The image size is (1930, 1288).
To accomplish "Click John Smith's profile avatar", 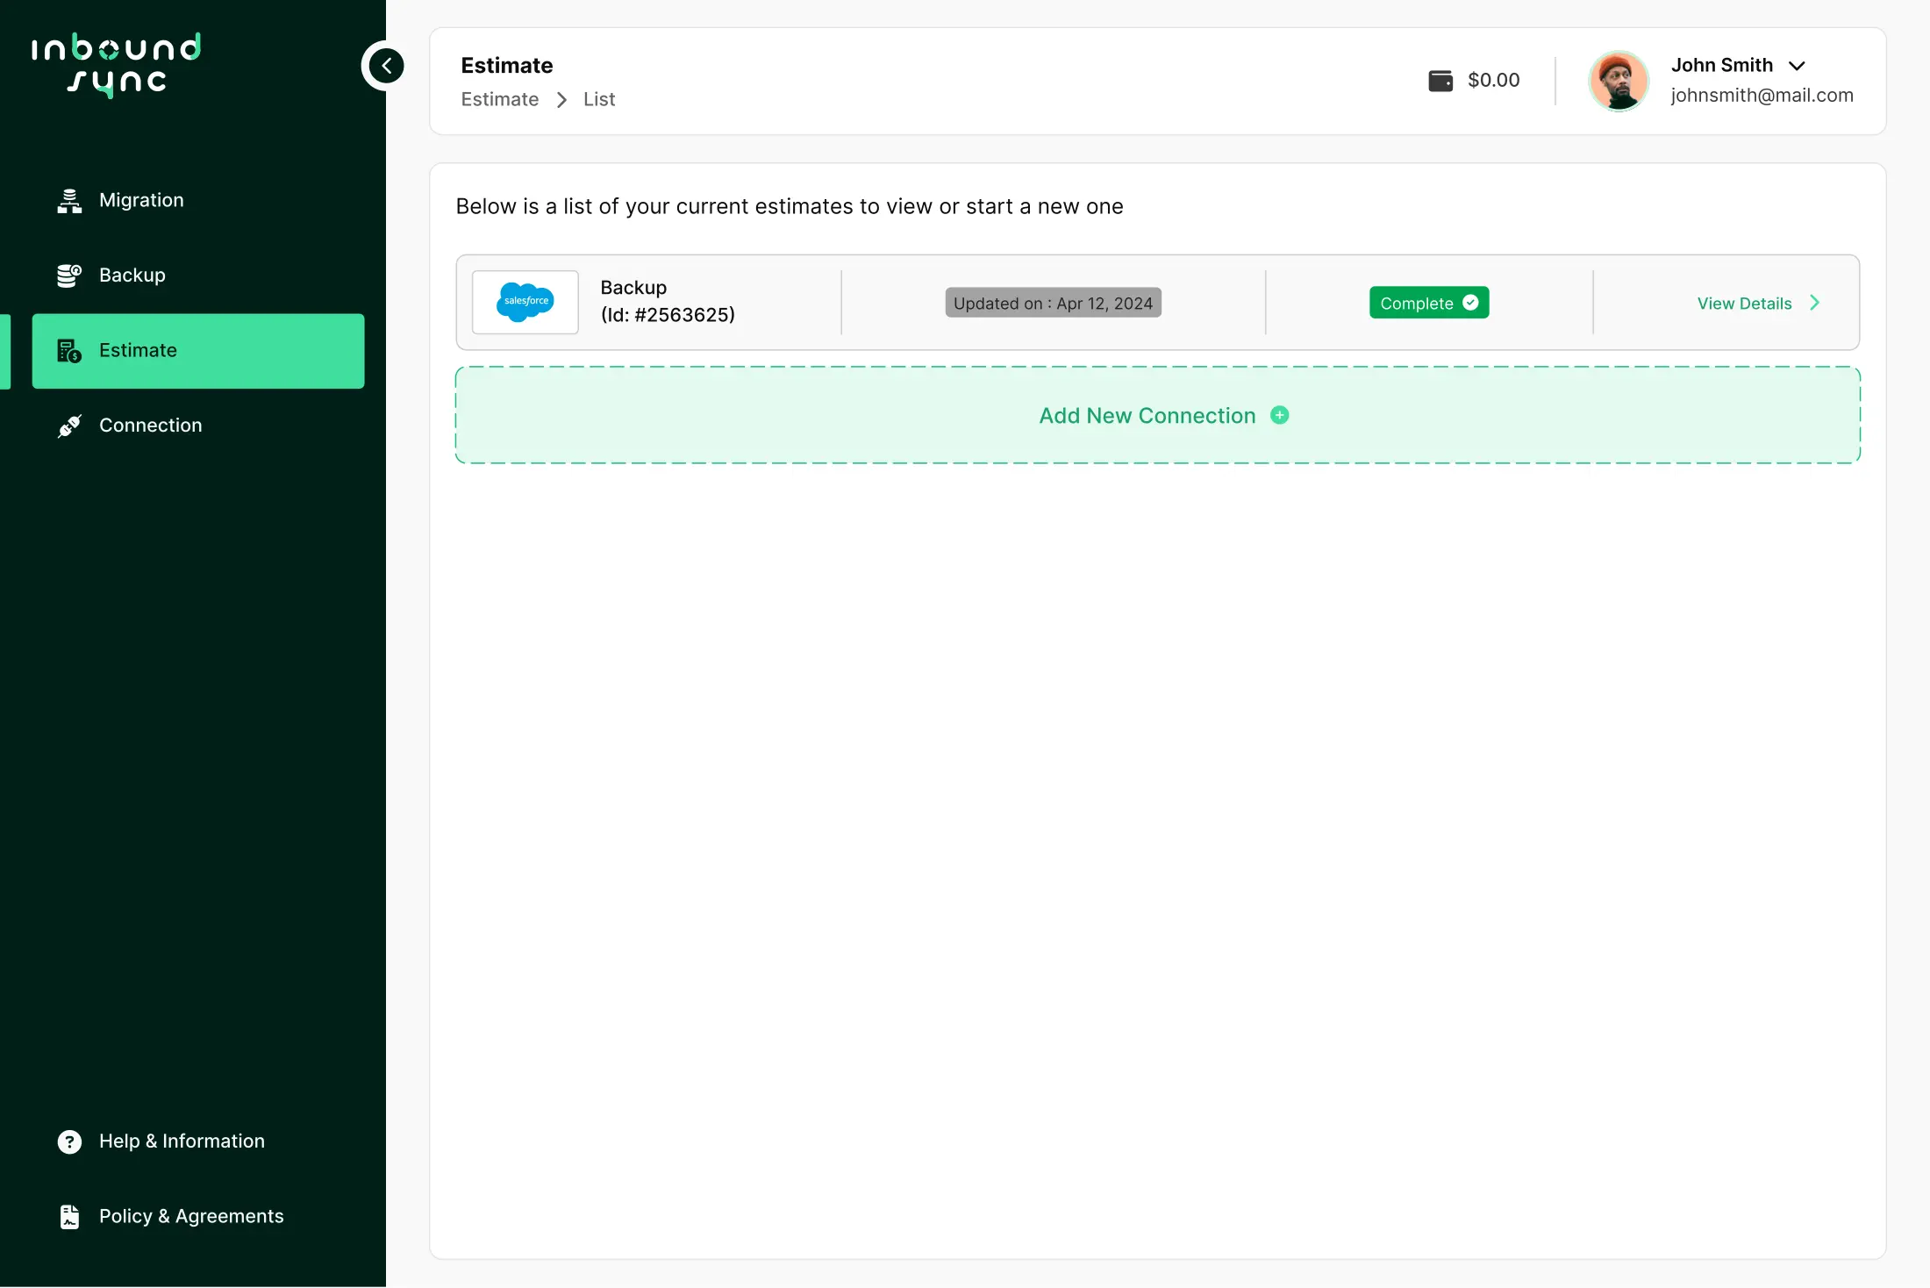I will pyautogui.click(x=1619, y=82).
